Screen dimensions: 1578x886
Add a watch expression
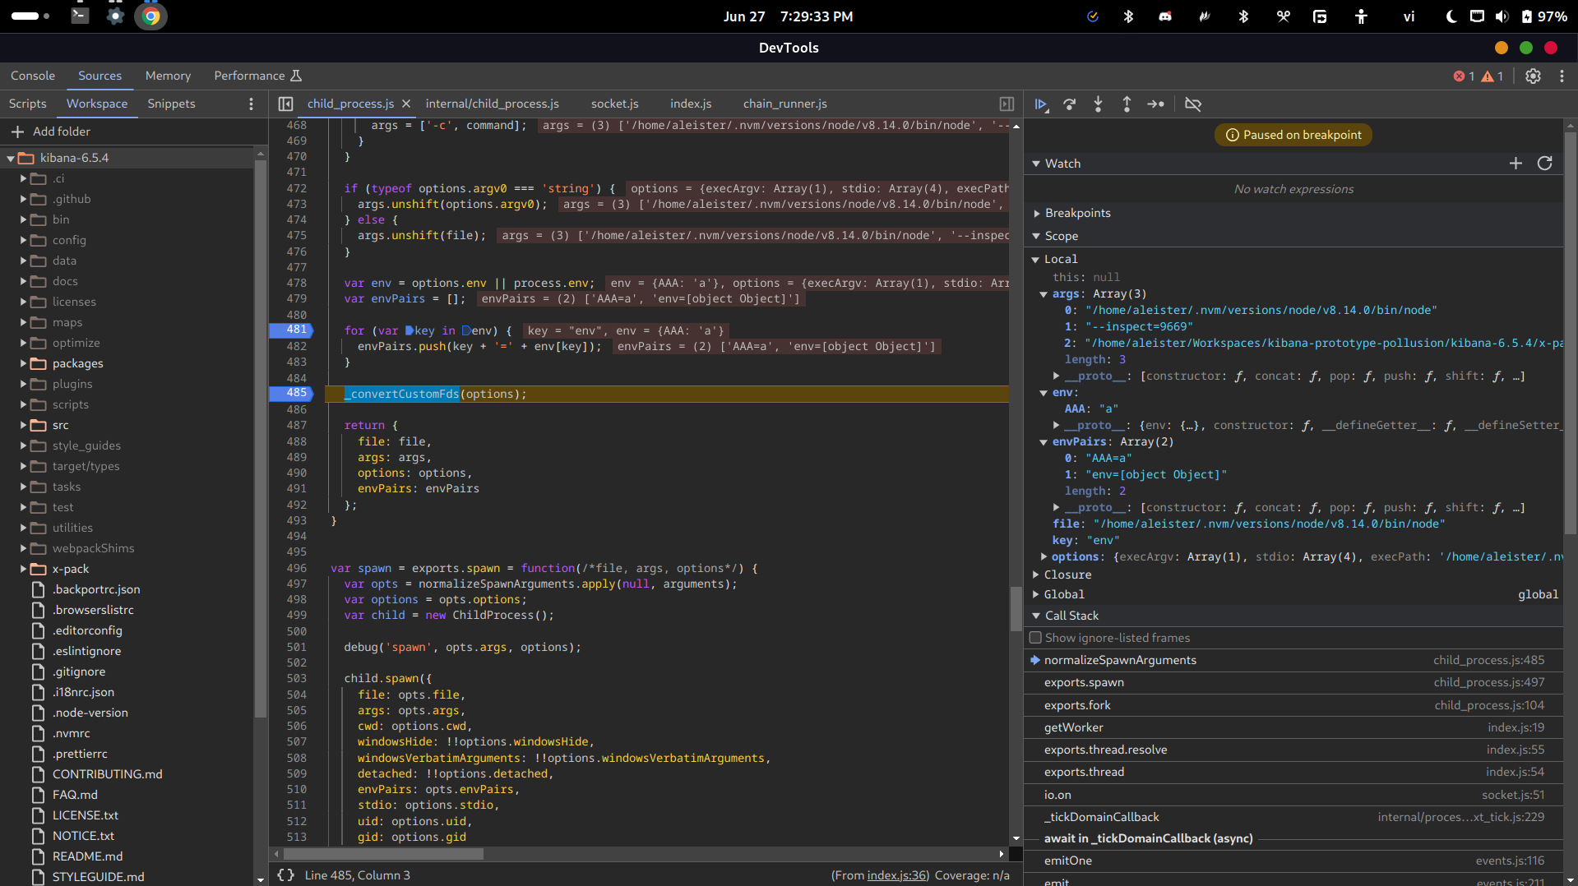(1516, 164)
